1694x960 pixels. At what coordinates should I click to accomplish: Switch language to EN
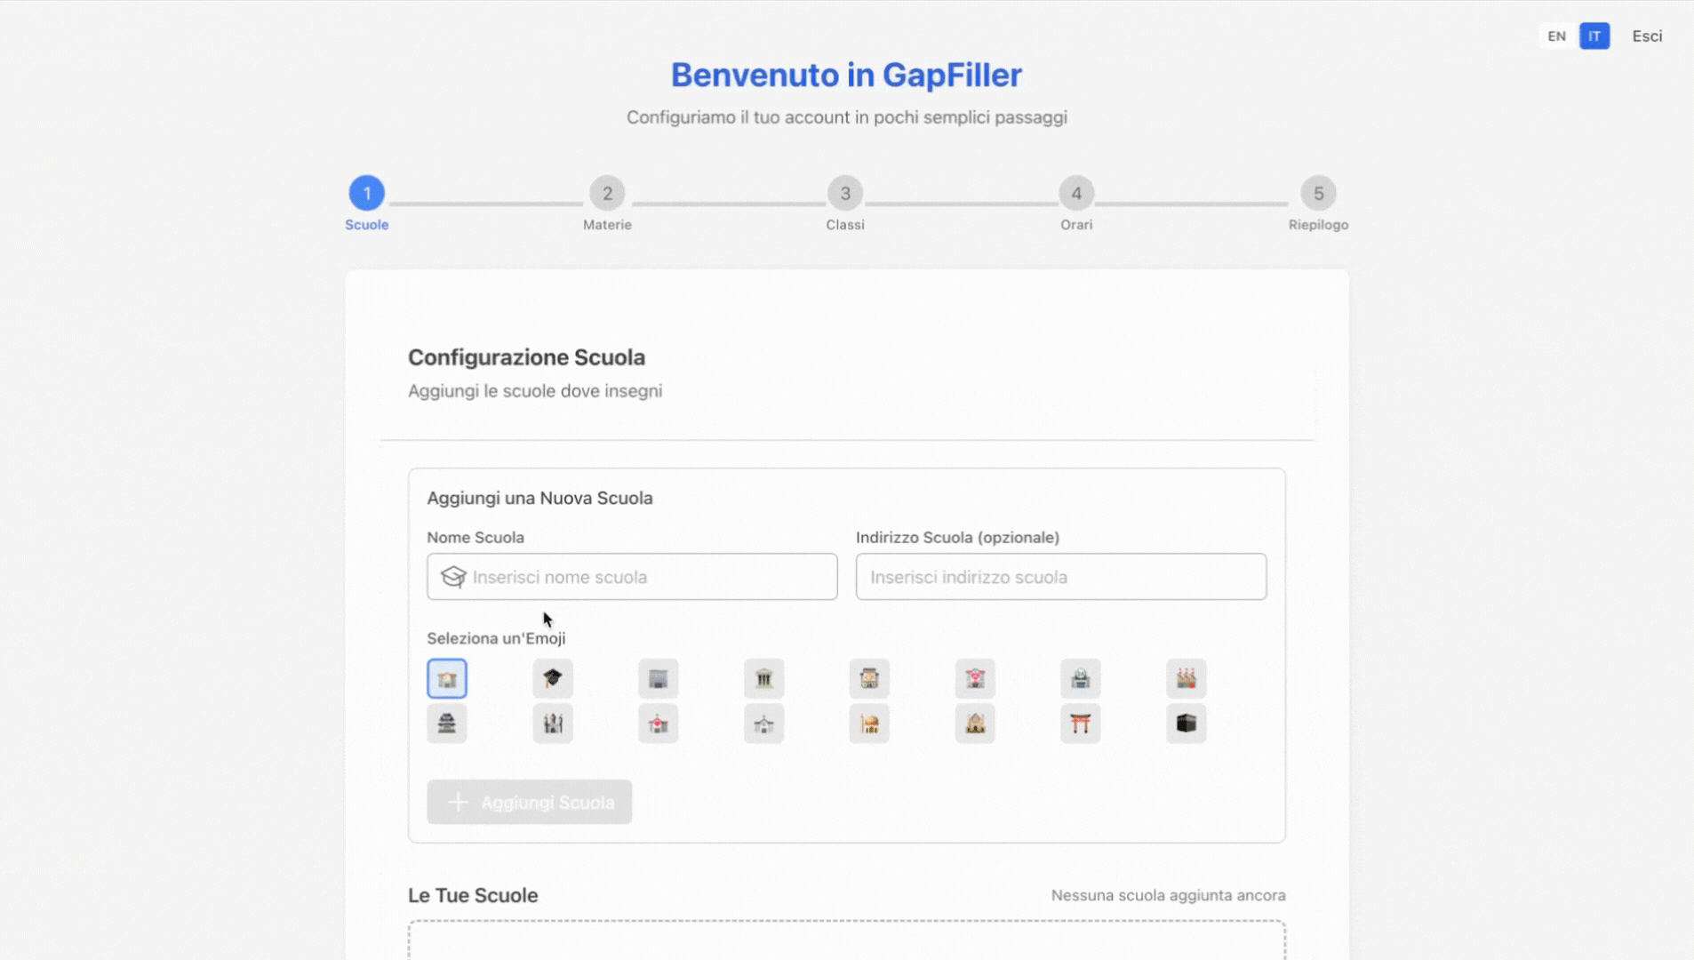tap(1556, 36)
